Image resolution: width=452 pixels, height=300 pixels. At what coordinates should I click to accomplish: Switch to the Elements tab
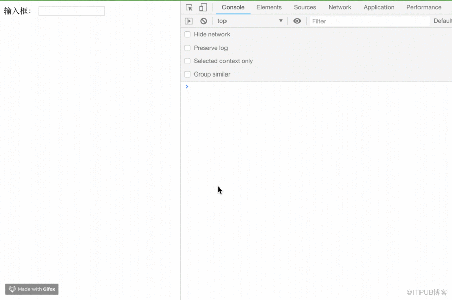click(x=269, y=7)
